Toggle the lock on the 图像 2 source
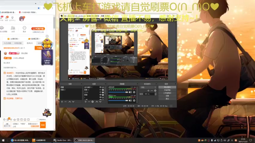Screen dimensions: 255x143 tap(103, 90)
